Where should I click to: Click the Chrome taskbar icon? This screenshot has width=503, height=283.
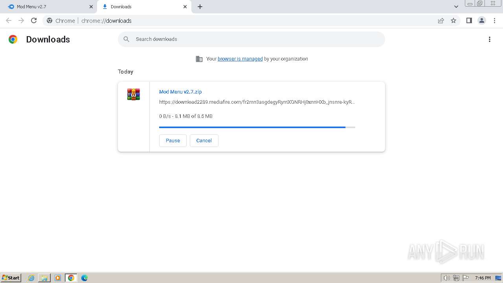point(71,278)
